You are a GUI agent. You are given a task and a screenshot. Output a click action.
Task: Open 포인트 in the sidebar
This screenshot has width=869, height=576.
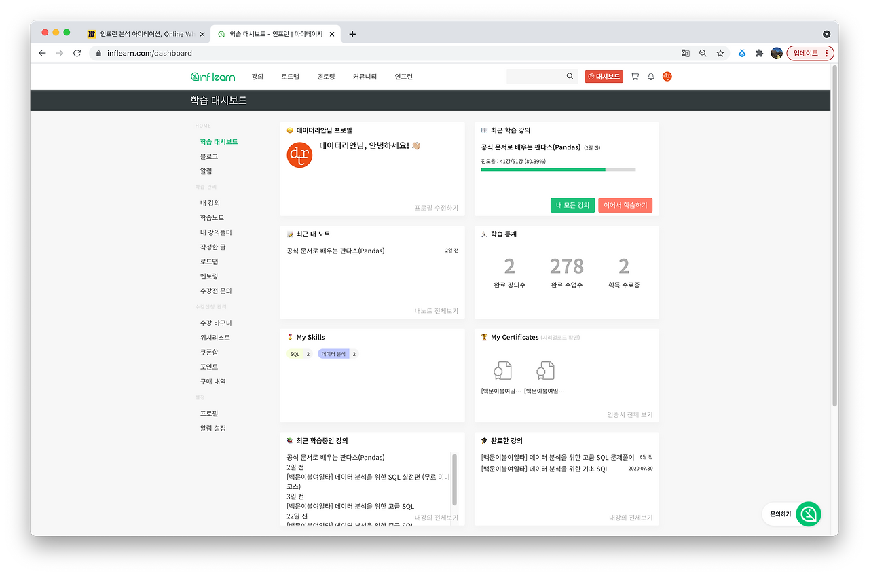[209, 367]
